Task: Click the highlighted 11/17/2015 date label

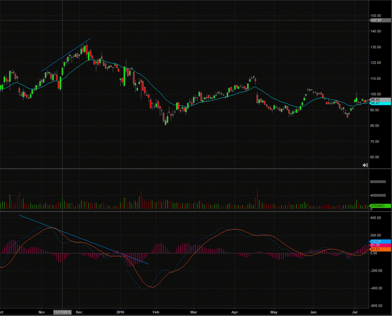Action: 62,312
